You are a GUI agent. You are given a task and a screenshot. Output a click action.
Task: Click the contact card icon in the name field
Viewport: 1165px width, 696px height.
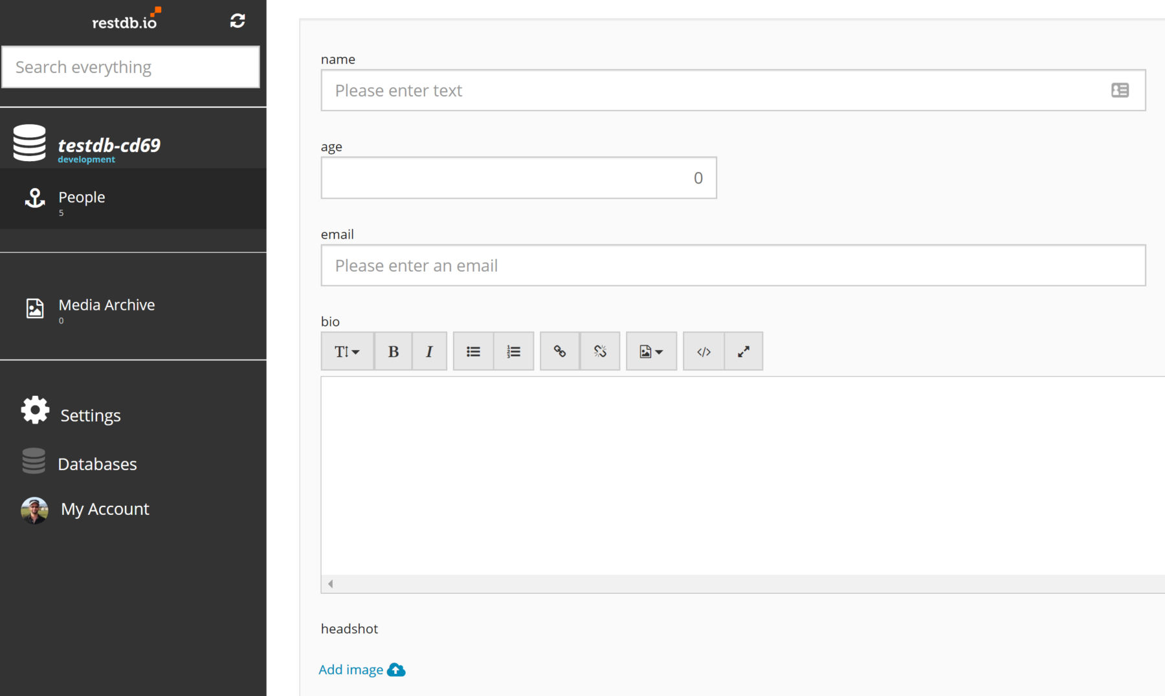(x=1120, y=90)
